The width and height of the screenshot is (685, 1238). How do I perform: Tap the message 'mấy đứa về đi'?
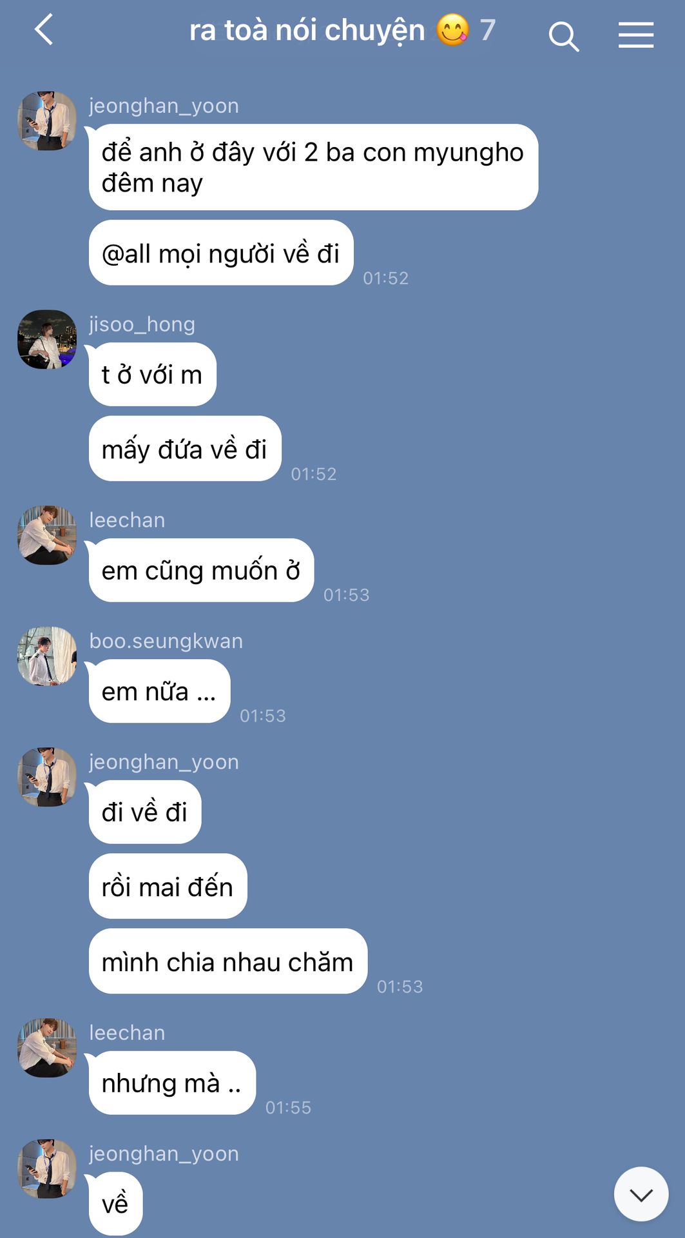(185, 448)
